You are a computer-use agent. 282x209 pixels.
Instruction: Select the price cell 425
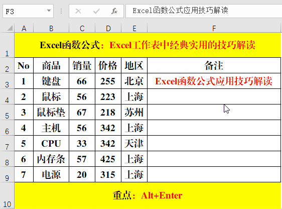pos(108,159)
